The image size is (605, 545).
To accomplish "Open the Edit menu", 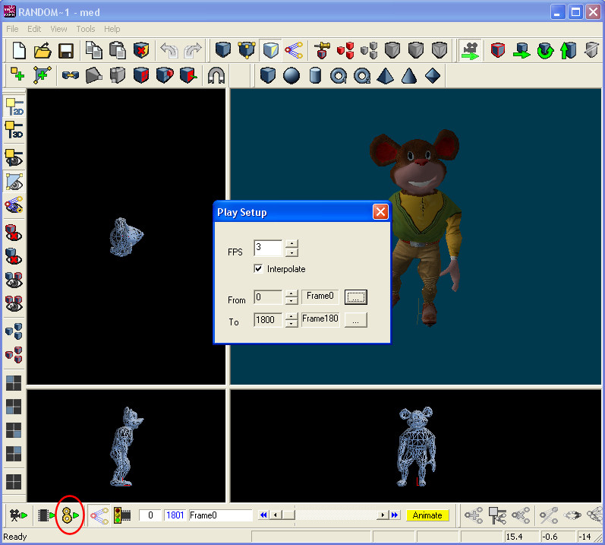I will (x=34, y=29).
